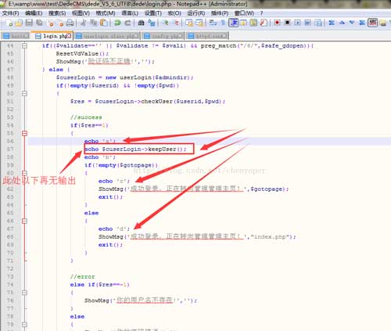The height and width of the screenshot is (331, 391).
Task: Open the 语言(L) menu
Action: 130,13
